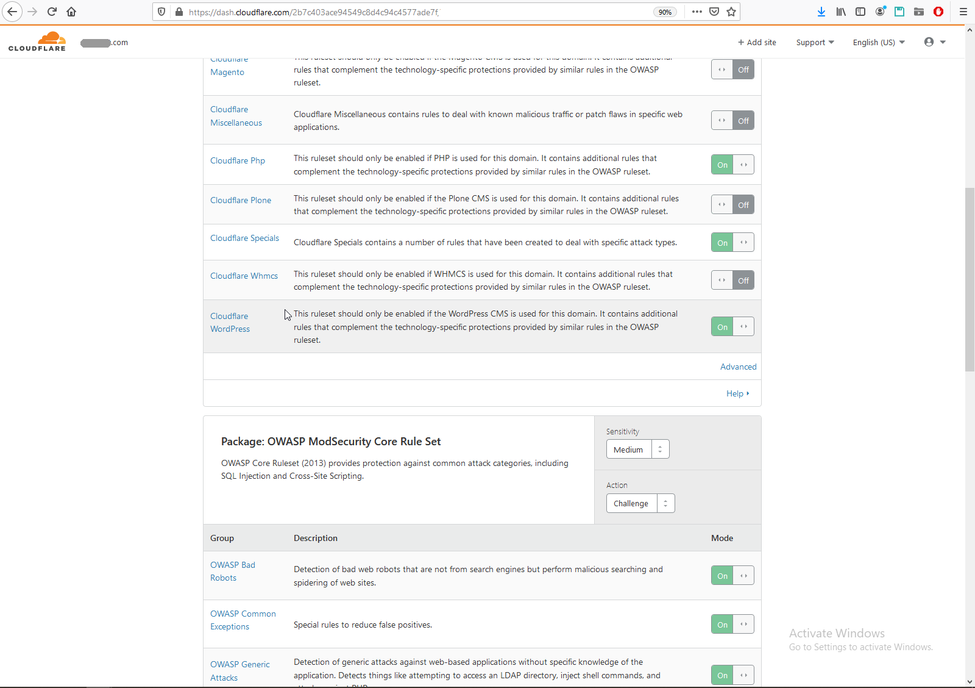Go back using the browser back arrow
Viewport: 975px width, 688px height.
(12, 12)
